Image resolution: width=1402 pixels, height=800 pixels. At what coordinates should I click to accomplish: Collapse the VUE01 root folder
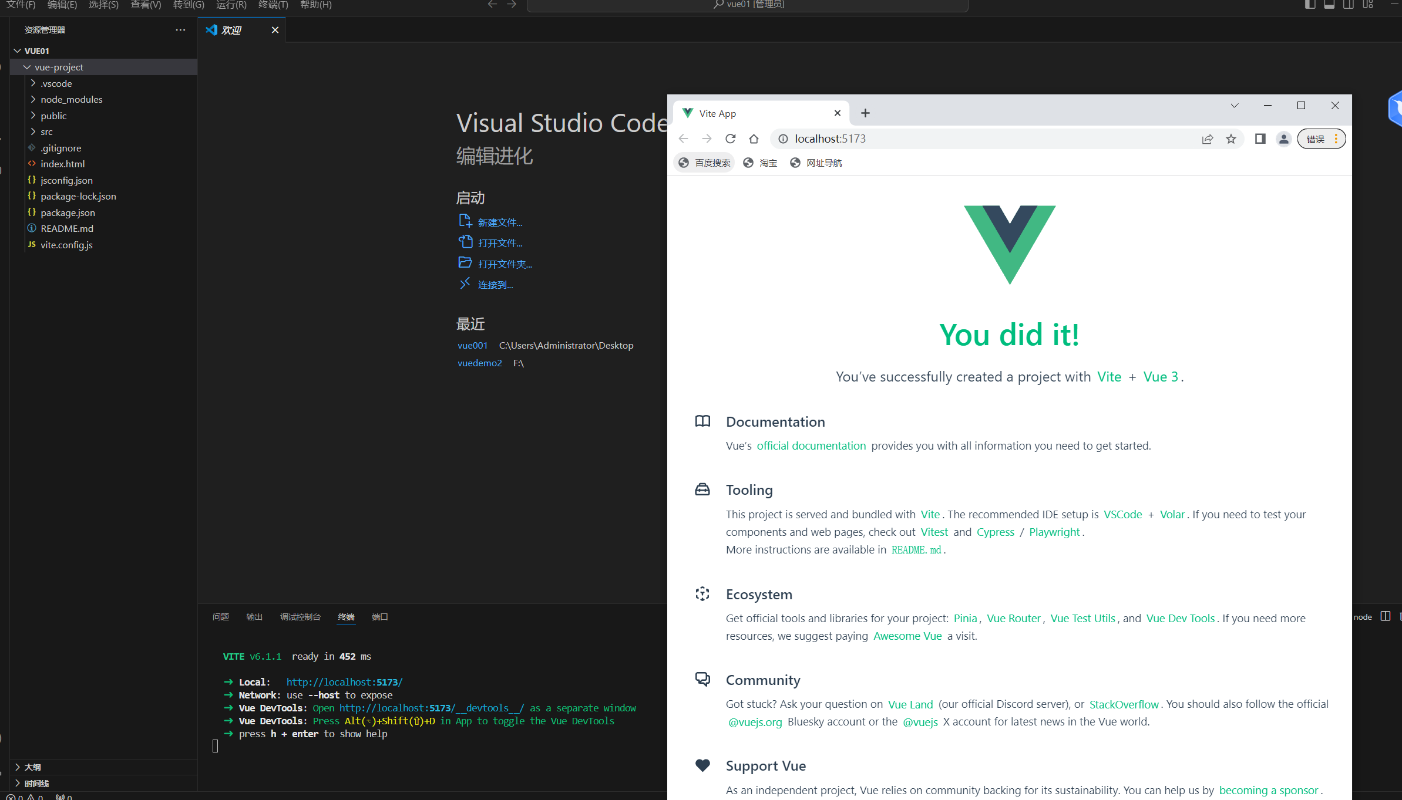(x=18, y=51)
